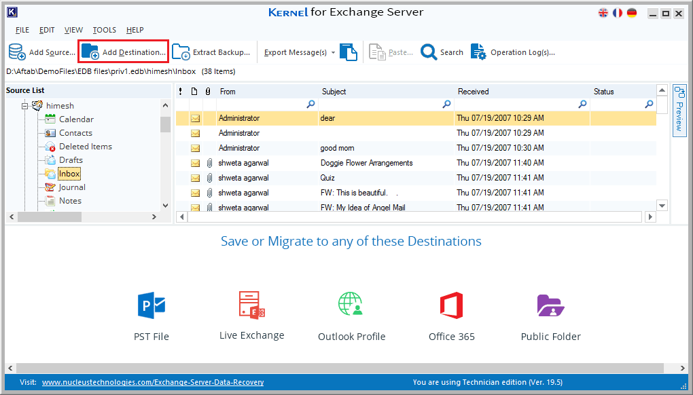
Task: Select email 'FW: This is beautiful.'
Action: 415,193
